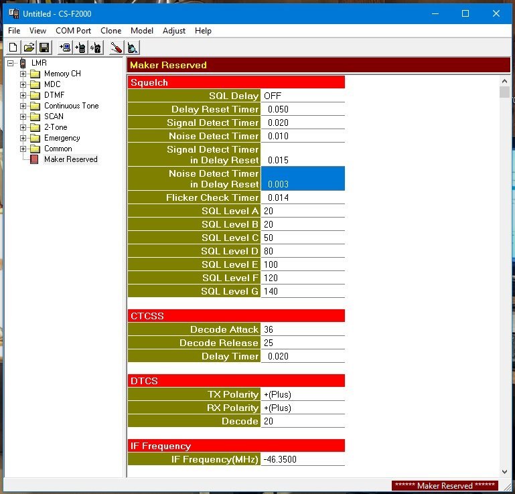The width and height of the screenshot is (515, 494).
Task: Click the radio magnifier search icon
Action: [133, 48]
